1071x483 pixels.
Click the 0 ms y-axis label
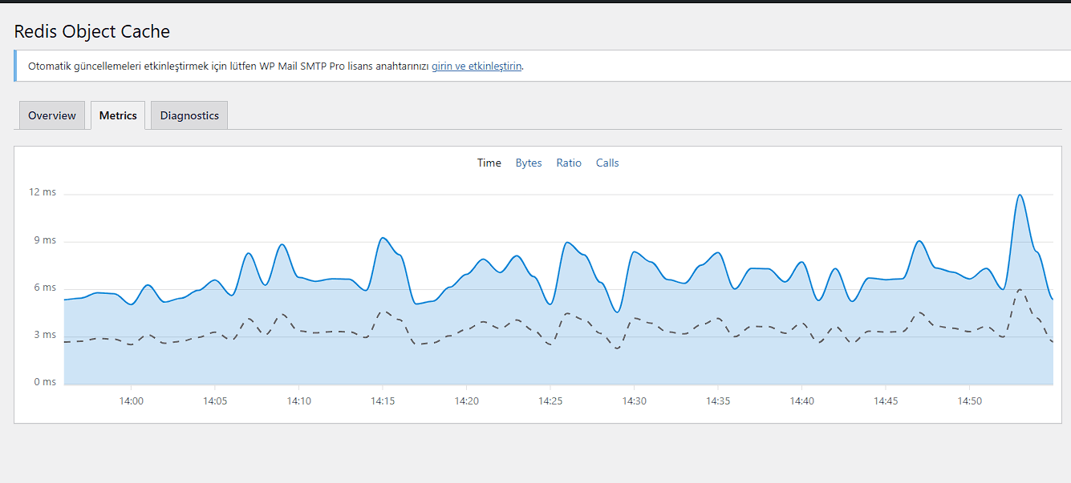(x=44, y=382)
